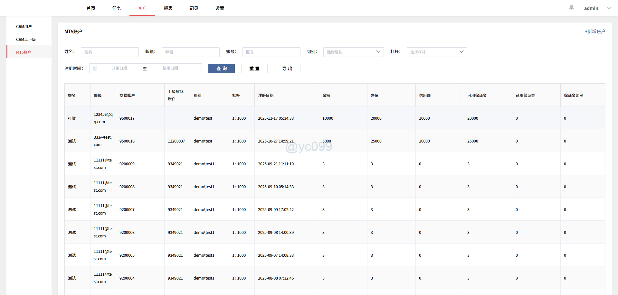Open the notification bell icon
Viewport: 618px width, 295px height.
click(571, 7)
